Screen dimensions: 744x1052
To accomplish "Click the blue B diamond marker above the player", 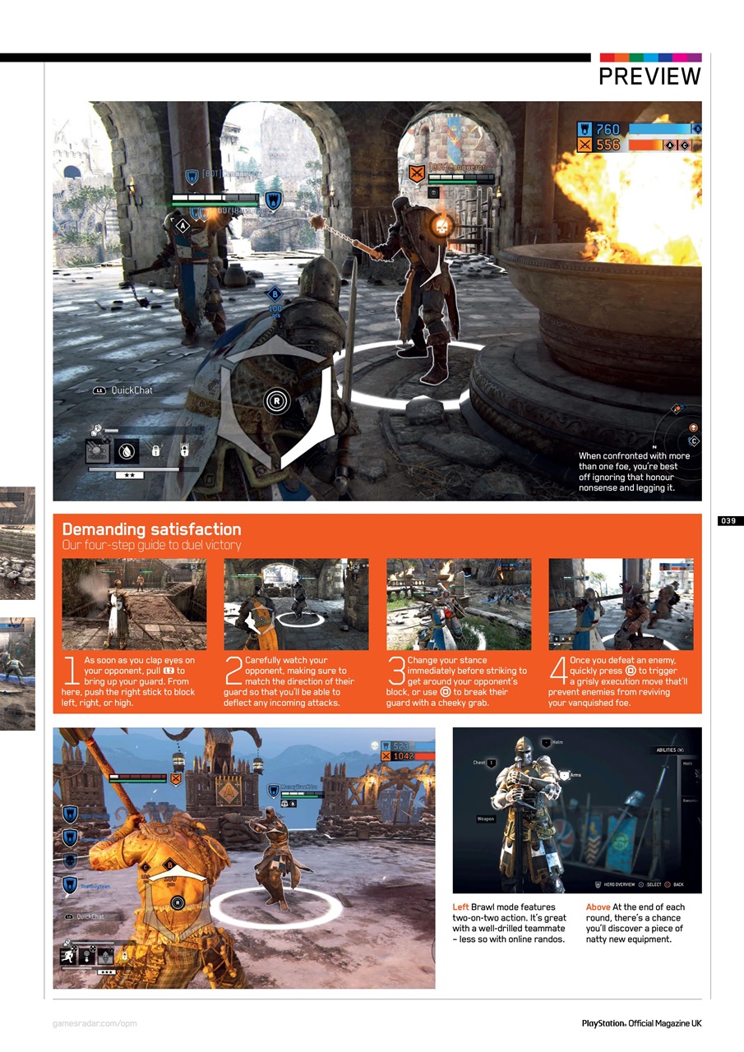I will click(275, 294).
